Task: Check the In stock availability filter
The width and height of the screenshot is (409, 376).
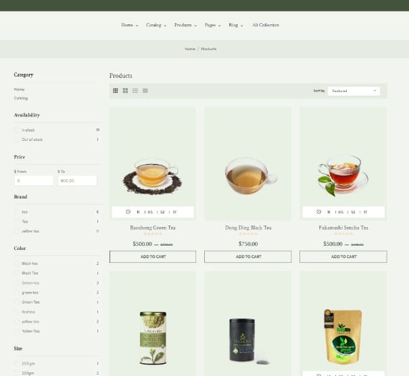Action: coord(17,130)
